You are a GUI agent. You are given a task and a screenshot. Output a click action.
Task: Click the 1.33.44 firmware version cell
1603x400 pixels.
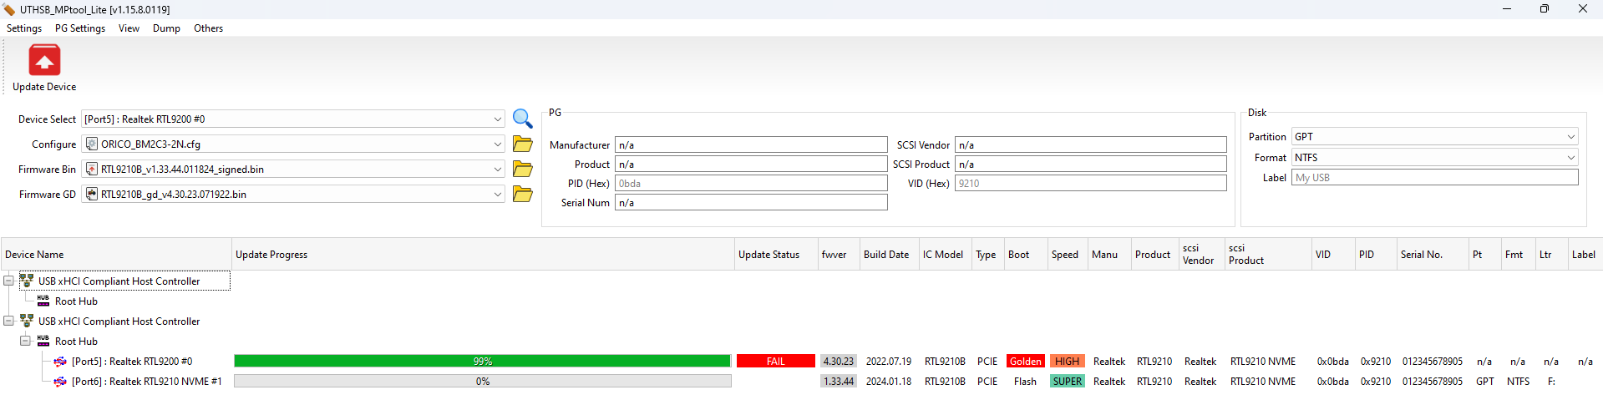838,381
